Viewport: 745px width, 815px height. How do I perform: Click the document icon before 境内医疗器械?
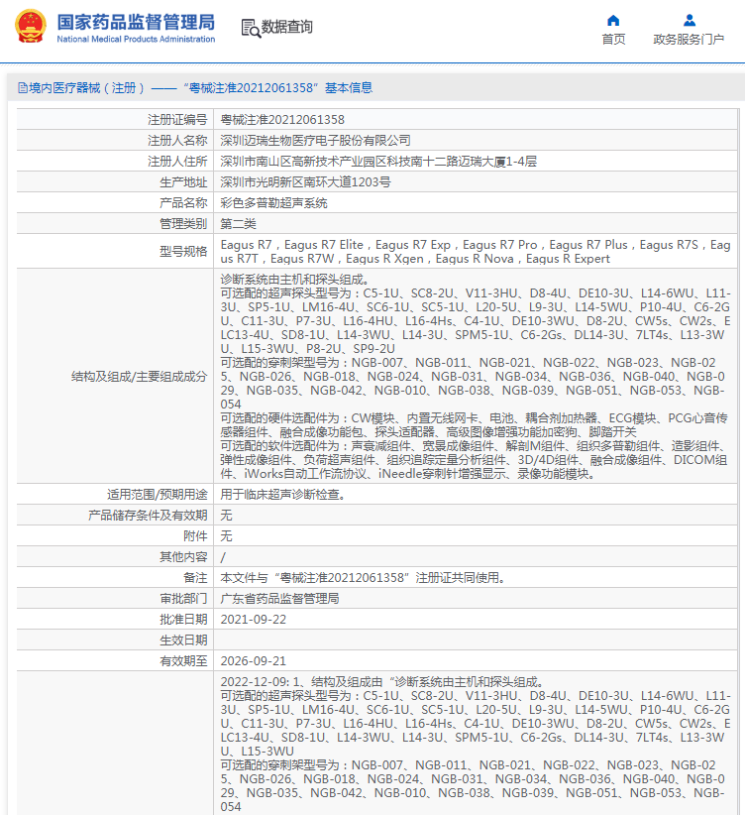(x=23, y=88)
